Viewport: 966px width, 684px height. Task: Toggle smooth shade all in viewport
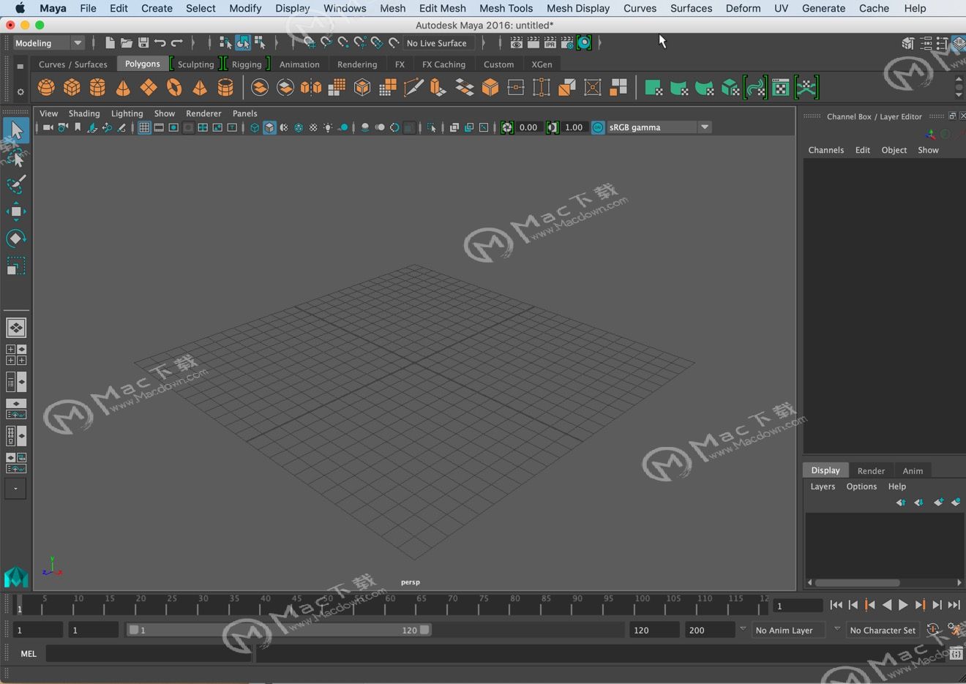(x=269, y=127)
